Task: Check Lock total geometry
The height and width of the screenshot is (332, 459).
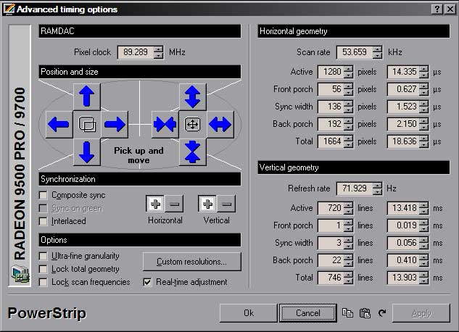Action: (43, 269)
